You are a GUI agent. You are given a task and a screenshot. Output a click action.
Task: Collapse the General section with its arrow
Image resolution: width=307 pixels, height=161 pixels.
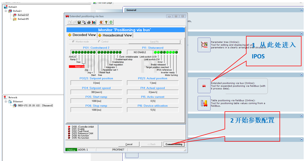301,10
